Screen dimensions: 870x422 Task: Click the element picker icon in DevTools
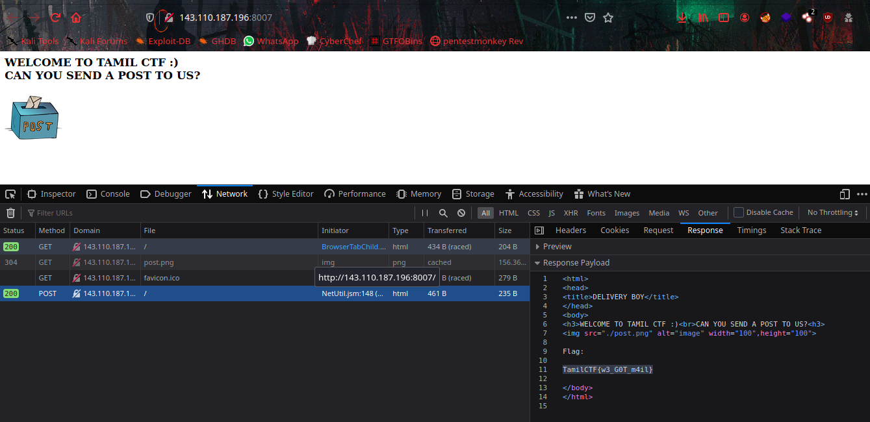tap(10, 194)
